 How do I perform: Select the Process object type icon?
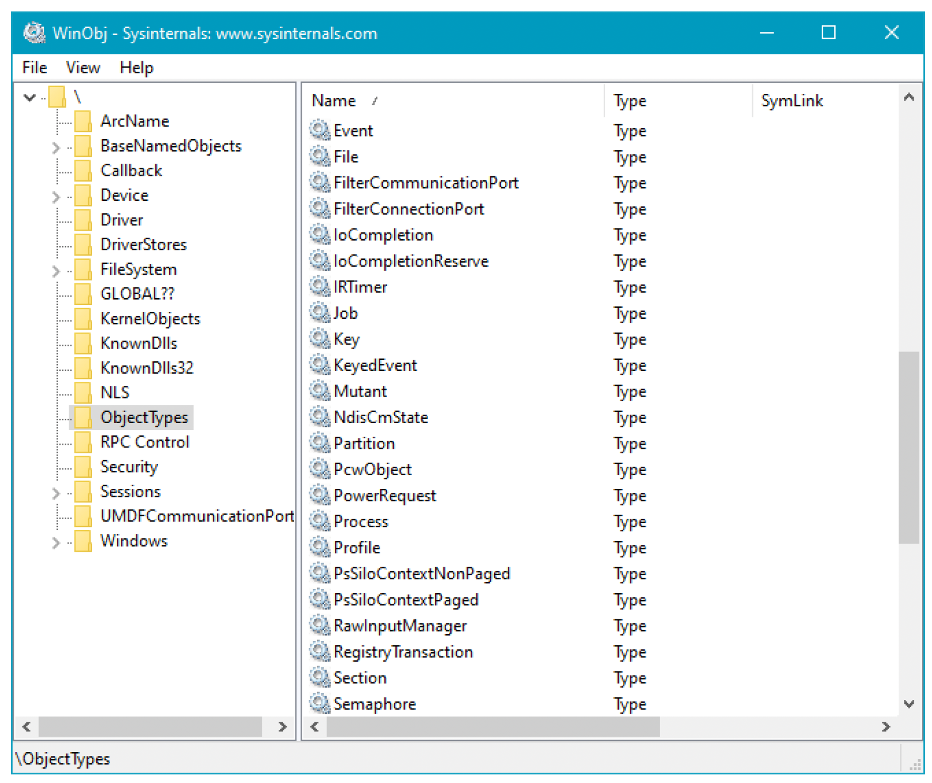tap(319, 521)
